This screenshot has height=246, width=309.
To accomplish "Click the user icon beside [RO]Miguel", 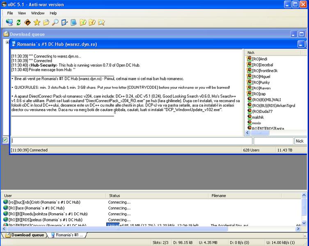I will coord(249,76).
